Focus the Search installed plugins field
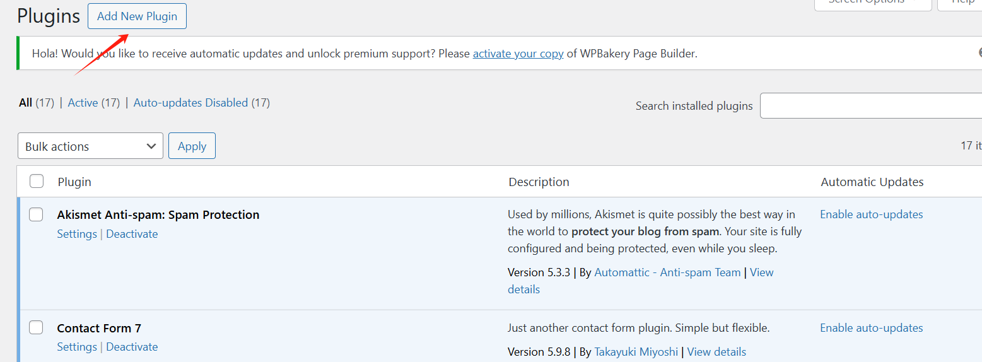 click(x=870, y=105)
